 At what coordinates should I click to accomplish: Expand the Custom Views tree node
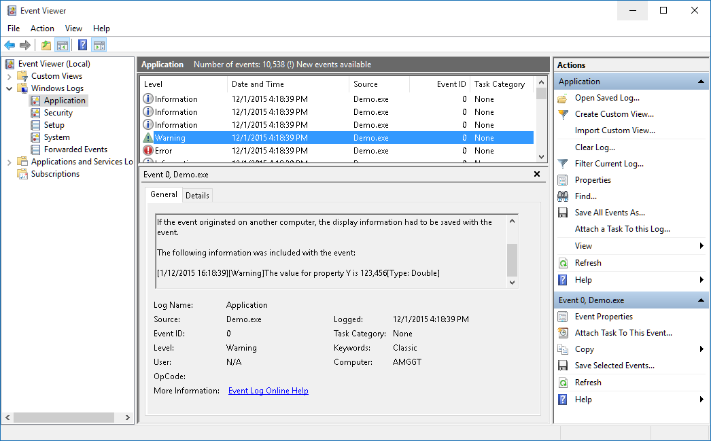tap(9, 76)
